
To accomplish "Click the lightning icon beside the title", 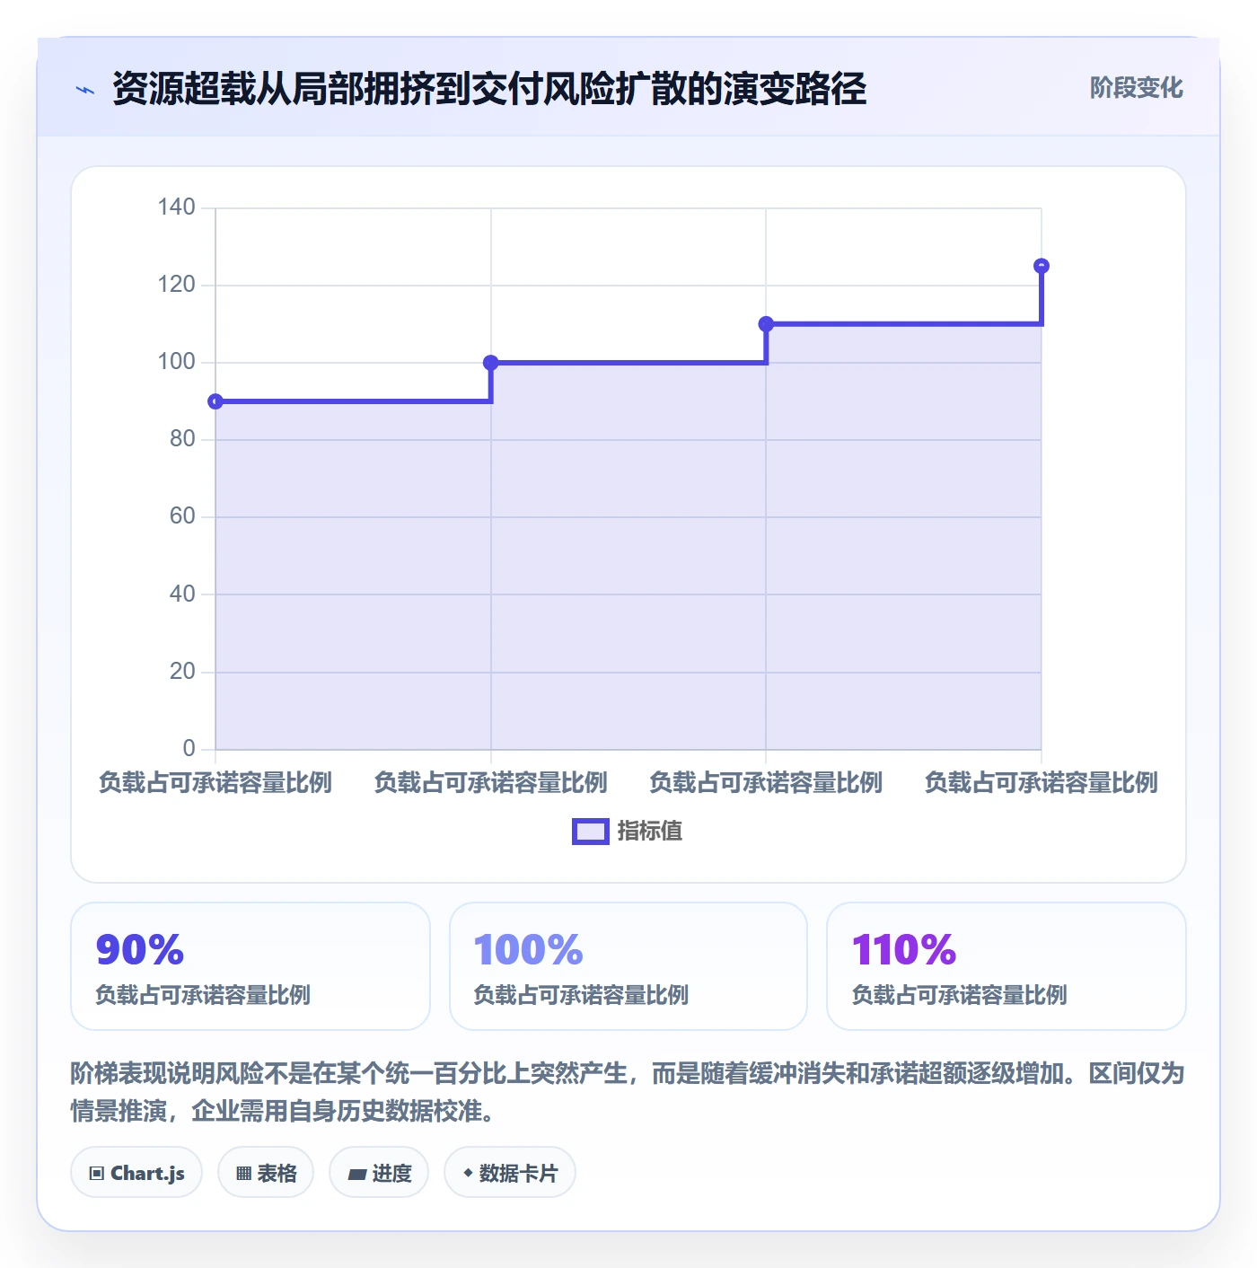I will (85, 90).
